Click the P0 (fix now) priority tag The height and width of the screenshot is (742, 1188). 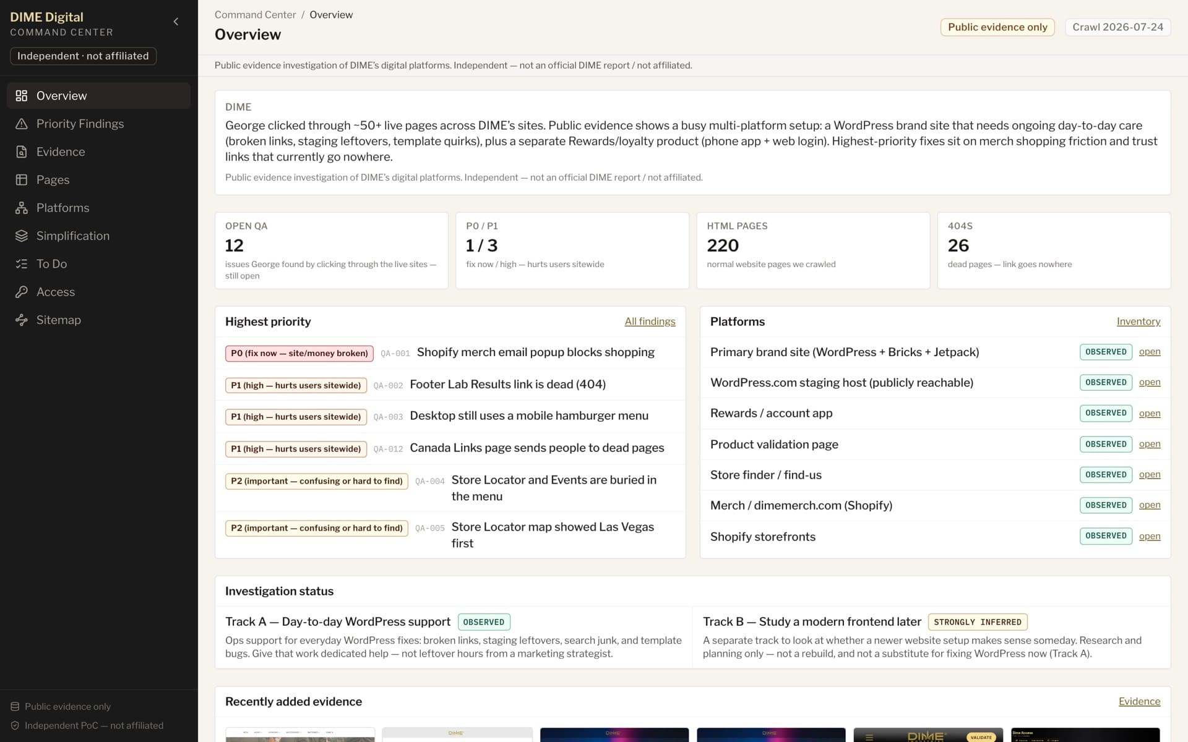click(x=299, y=353)
